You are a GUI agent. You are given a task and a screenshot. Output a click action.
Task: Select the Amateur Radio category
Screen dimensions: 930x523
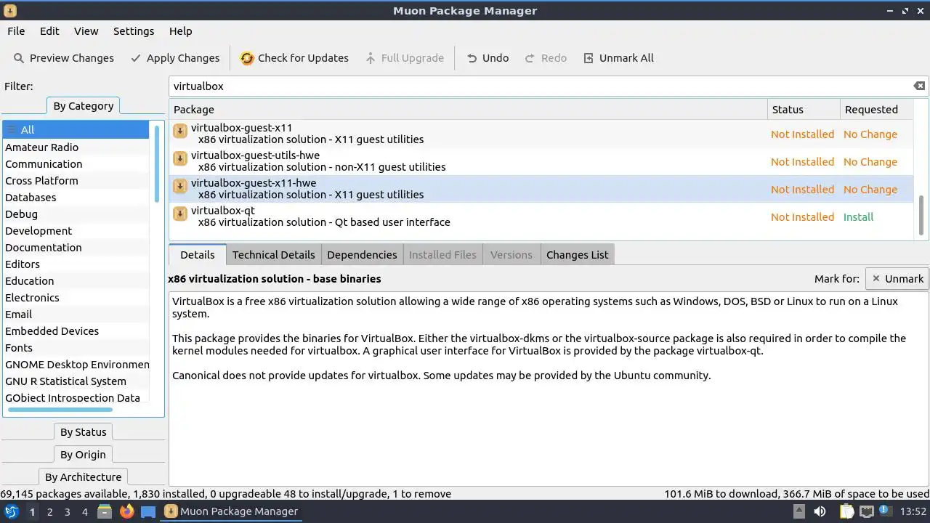(76, 147)
